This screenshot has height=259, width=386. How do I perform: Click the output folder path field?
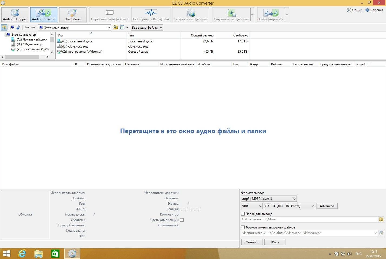tap(309, 219)
